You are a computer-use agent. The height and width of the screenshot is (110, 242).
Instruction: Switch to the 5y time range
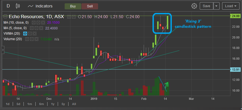point(63,104)
